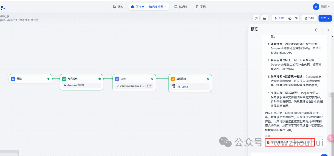Open the 知识库检索 app name dropdown

[158, 6]
